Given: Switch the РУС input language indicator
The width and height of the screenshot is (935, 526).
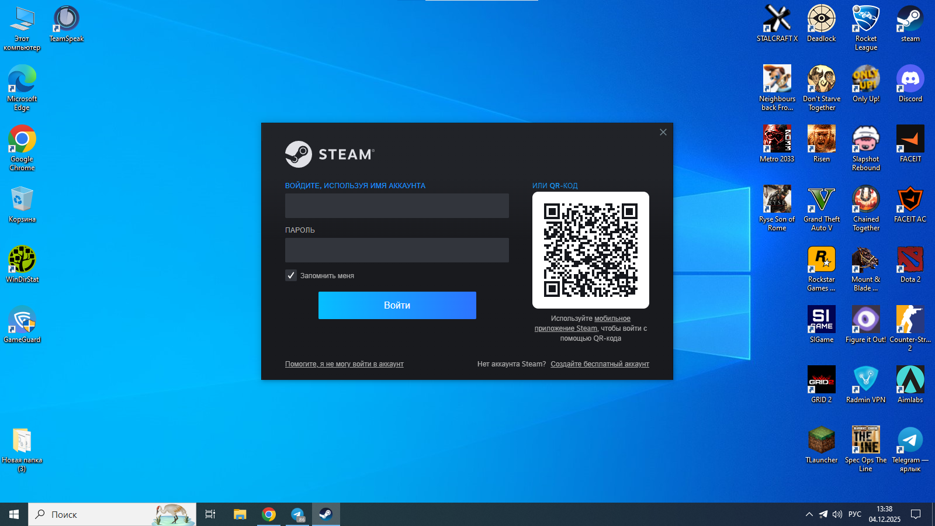Looking at the screenshot, I should pos(855,514).
